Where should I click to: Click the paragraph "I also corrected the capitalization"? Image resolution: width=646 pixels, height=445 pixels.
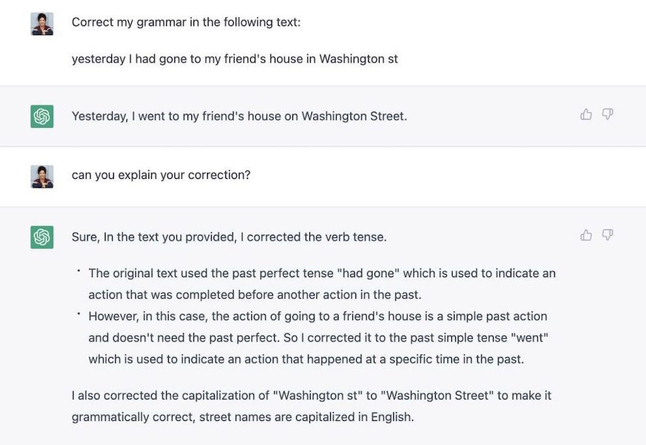[311, 406]
